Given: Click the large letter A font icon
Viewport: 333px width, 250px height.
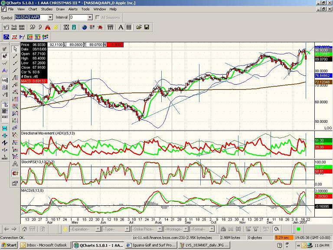Looking at the screenshot, I should pos(121,27).
